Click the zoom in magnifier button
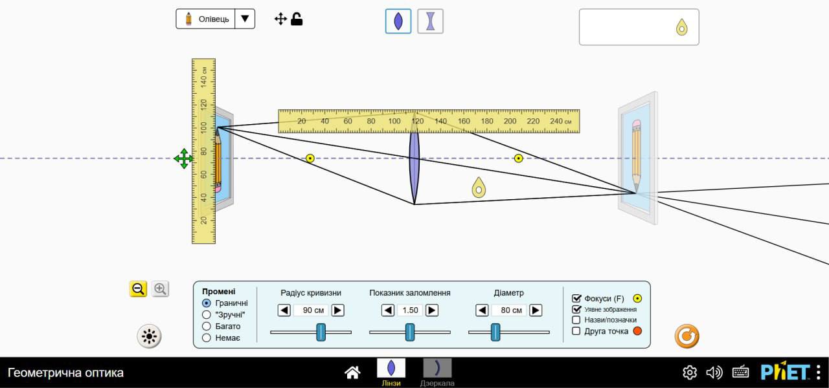 pos(160,289)
